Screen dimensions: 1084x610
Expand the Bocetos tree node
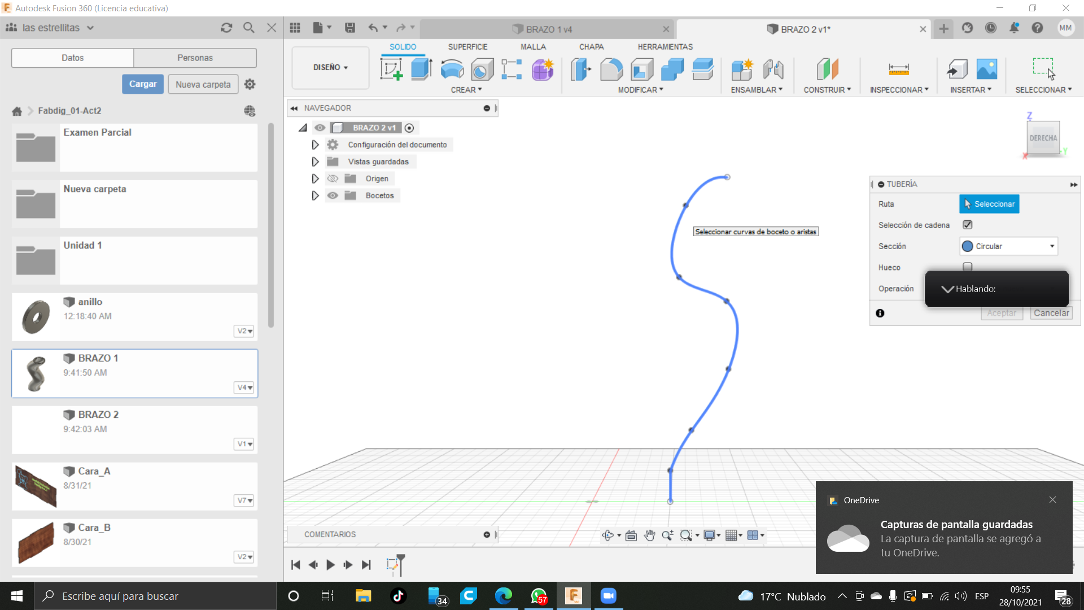315,195
